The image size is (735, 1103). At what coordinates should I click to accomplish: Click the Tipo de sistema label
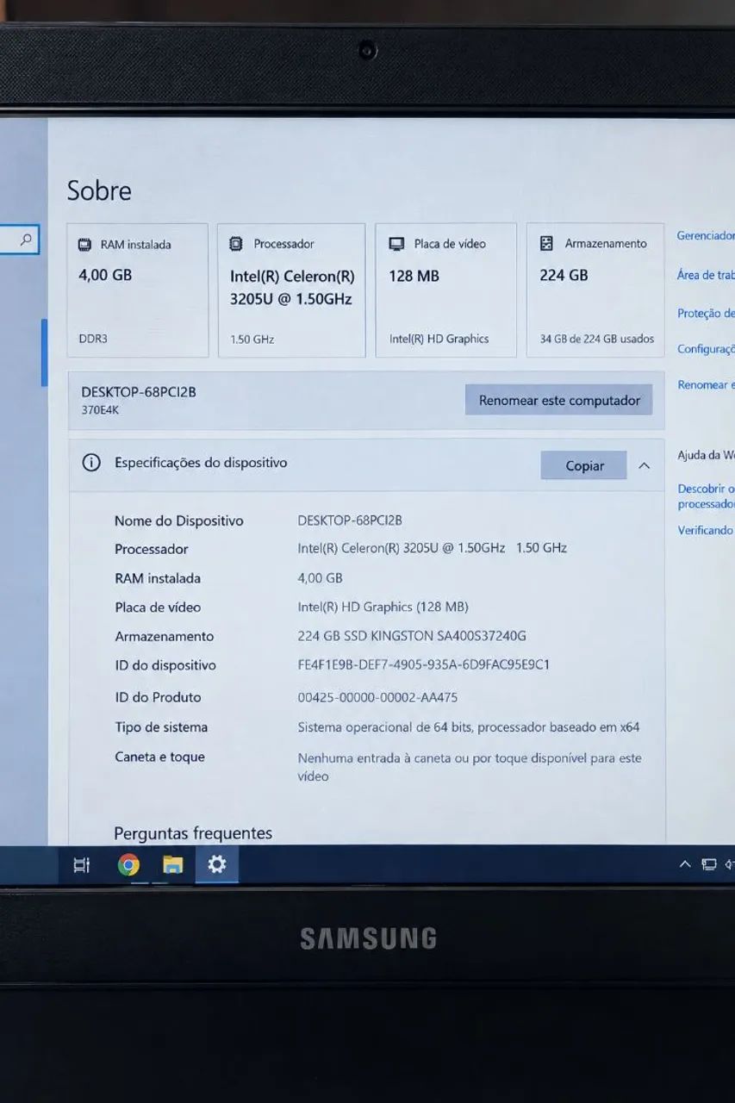tap(161, 727)
